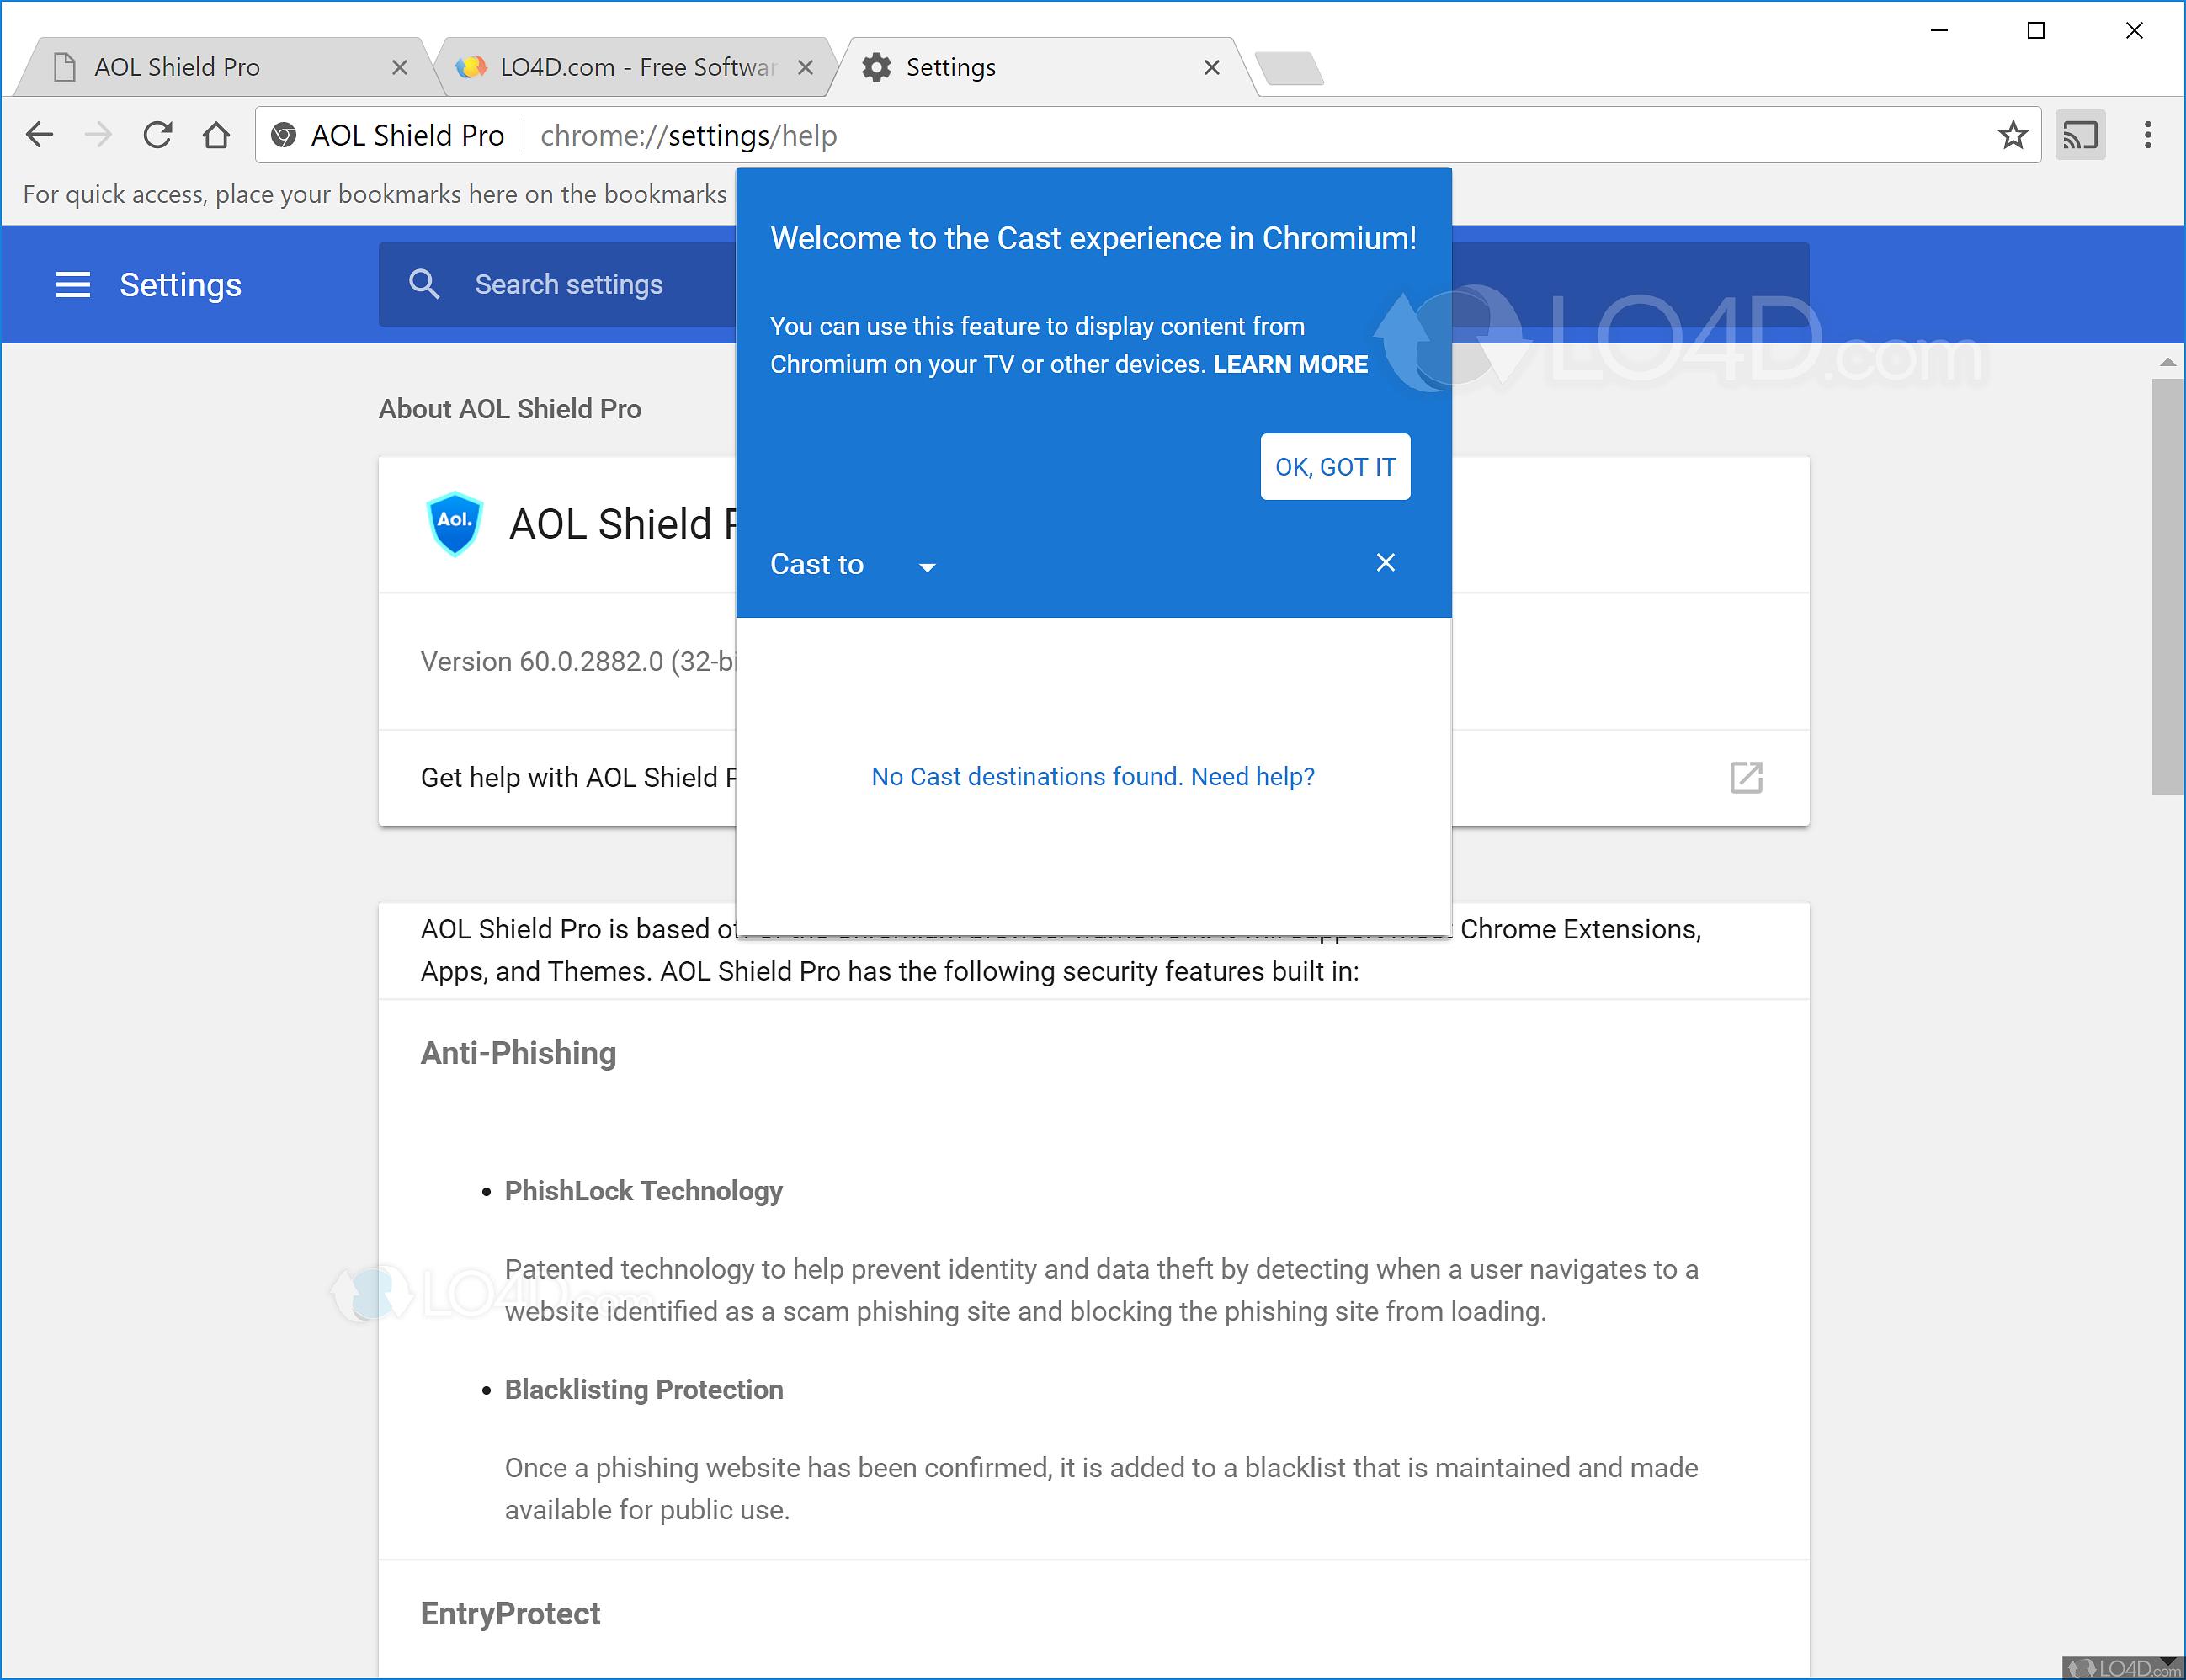Click the OK, GOT IT button
This screenshot has height=1680, width=2186.
click(x=1335, y=467)
